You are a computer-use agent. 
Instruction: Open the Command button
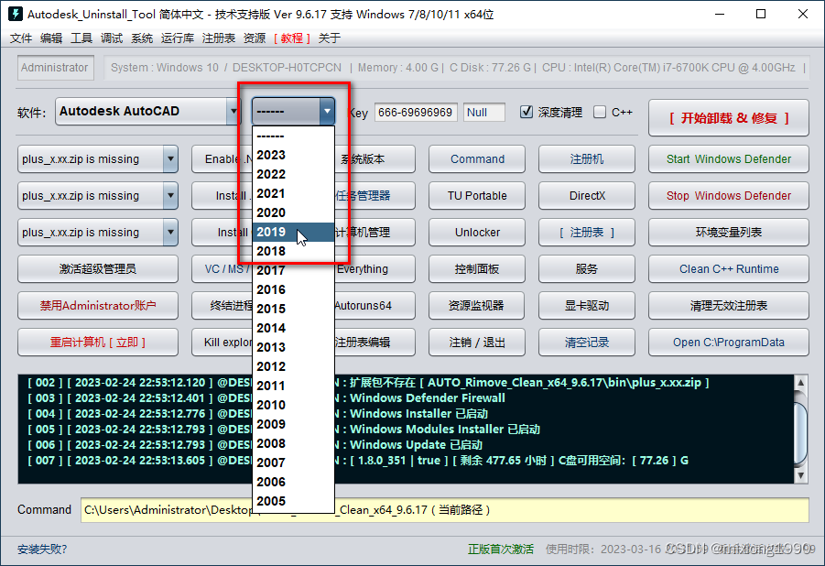point(477,159)
